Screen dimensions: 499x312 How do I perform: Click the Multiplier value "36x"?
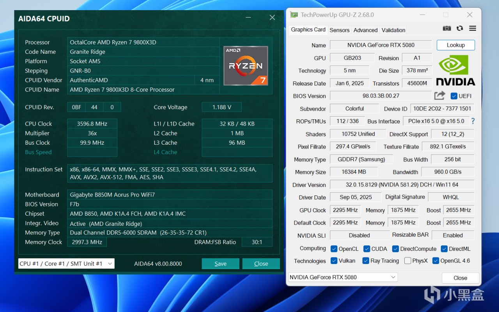click(x=92, y=133)
